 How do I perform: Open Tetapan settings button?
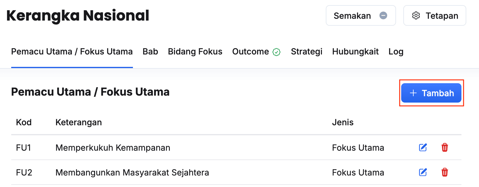pyautogui.click(x=434, y=16)
